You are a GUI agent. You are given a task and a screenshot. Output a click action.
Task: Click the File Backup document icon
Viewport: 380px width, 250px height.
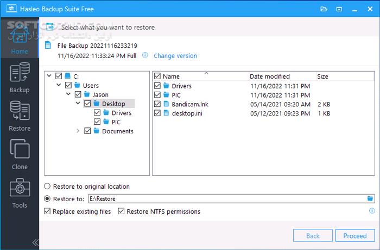click(48, 45)
